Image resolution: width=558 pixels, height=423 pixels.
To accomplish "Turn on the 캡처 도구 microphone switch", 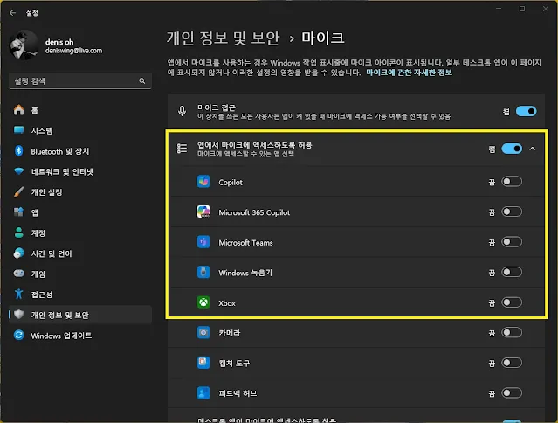I will (512, 363).
